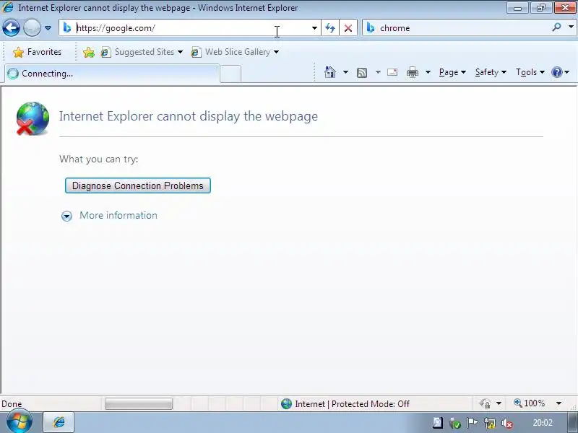The image size is (578, 433).
Task: Go back with the Back arrow button
Action: tap(11, 28)
